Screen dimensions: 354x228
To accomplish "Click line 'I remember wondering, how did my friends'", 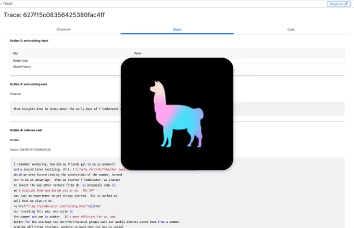I will [x=65, y=164].
